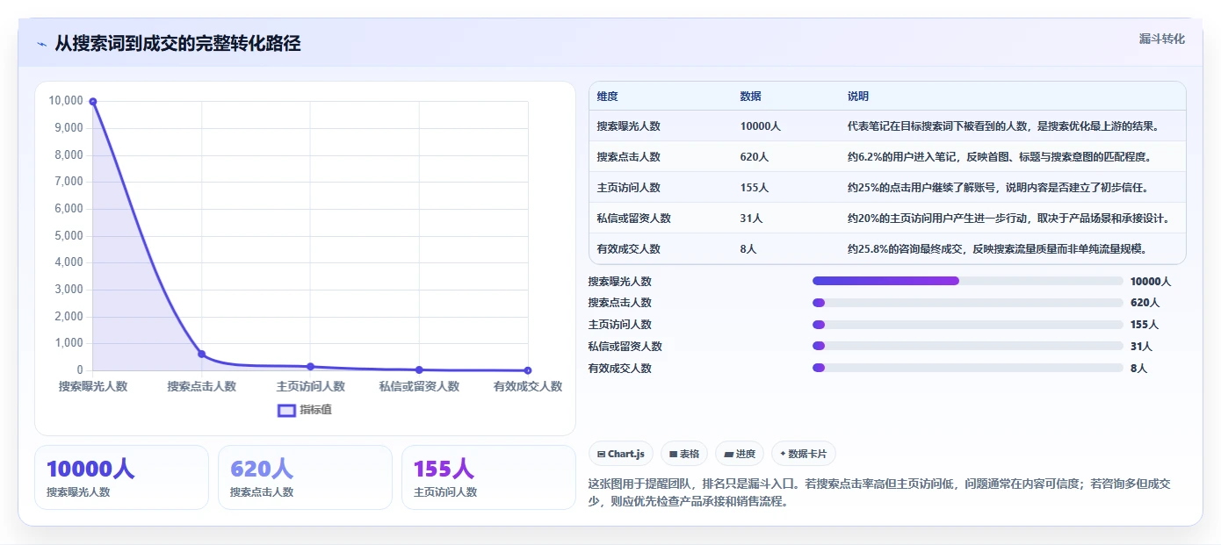Click the description starting 约6.2%的用户进入笔记
This screenshot has height=545, width=1221.
click(x=999, y=157)
